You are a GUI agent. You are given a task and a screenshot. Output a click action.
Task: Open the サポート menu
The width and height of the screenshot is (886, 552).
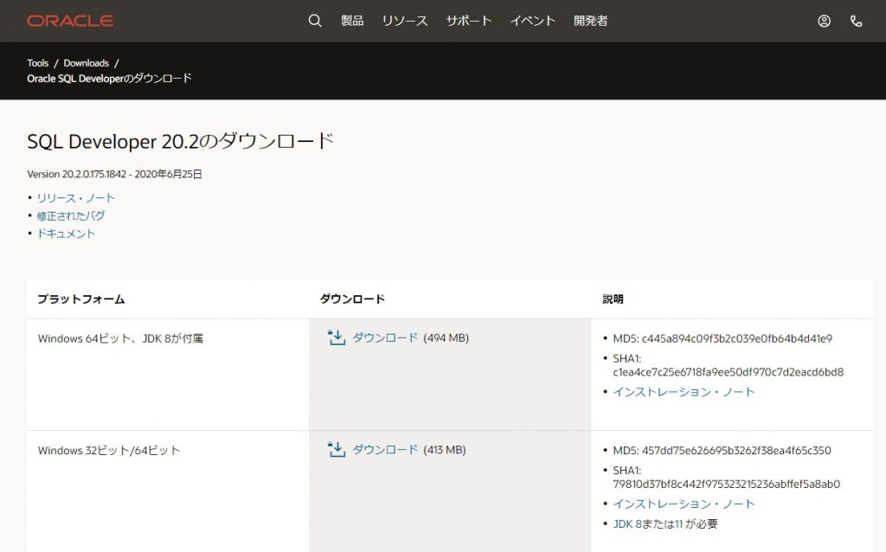tap(469, 21)
